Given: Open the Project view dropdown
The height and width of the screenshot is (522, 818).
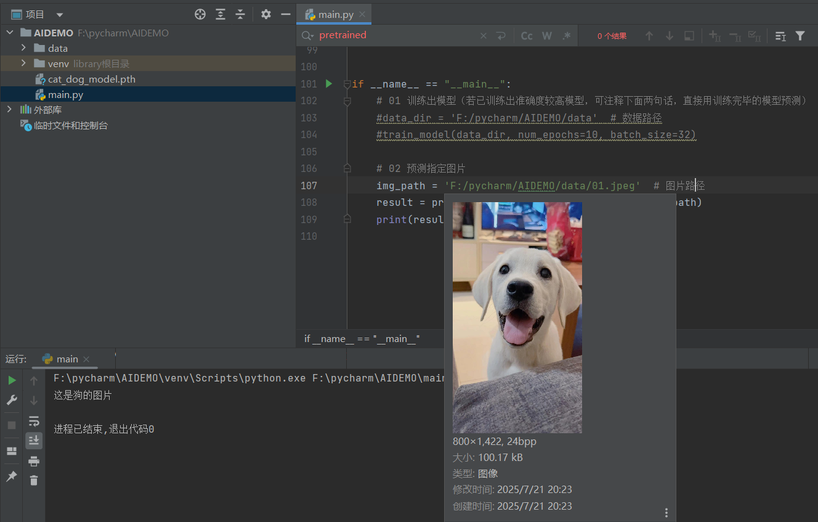Looking at the screenshot, I should (x=60, y=15).
